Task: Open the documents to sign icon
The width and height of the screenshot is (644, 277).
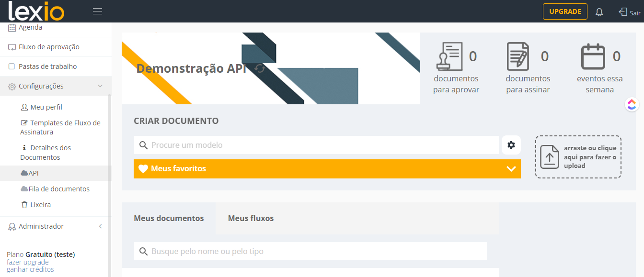Action: (x=518, y=56)
